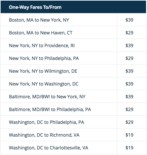Click the $39 fare for Boston to New York
The height and width of the screenshot is (155, 147).
click(129, 20)
